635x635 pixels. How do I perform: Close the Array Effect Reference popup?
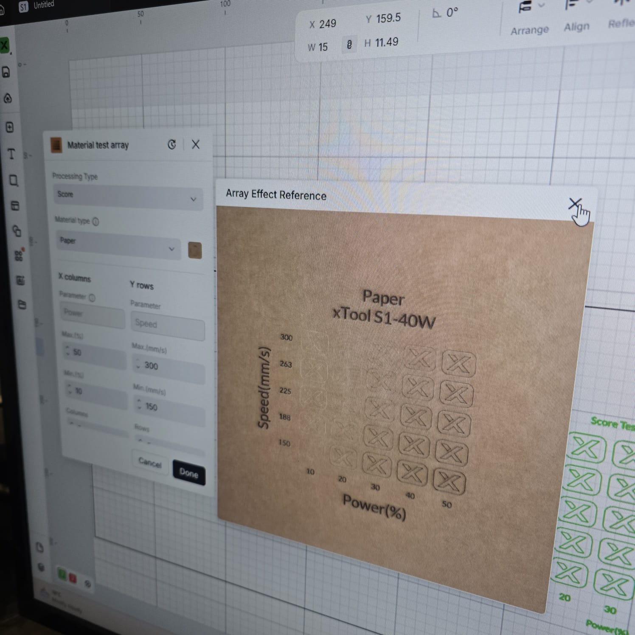click(x=575, y=204)
